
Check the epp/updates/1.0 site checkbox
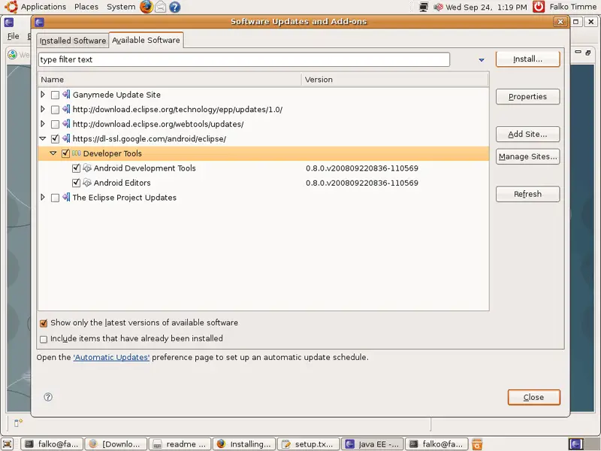(x=55, y=110)
